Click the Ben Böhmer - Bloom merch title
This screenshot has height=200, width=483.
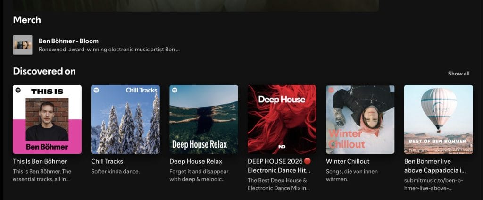68,41
